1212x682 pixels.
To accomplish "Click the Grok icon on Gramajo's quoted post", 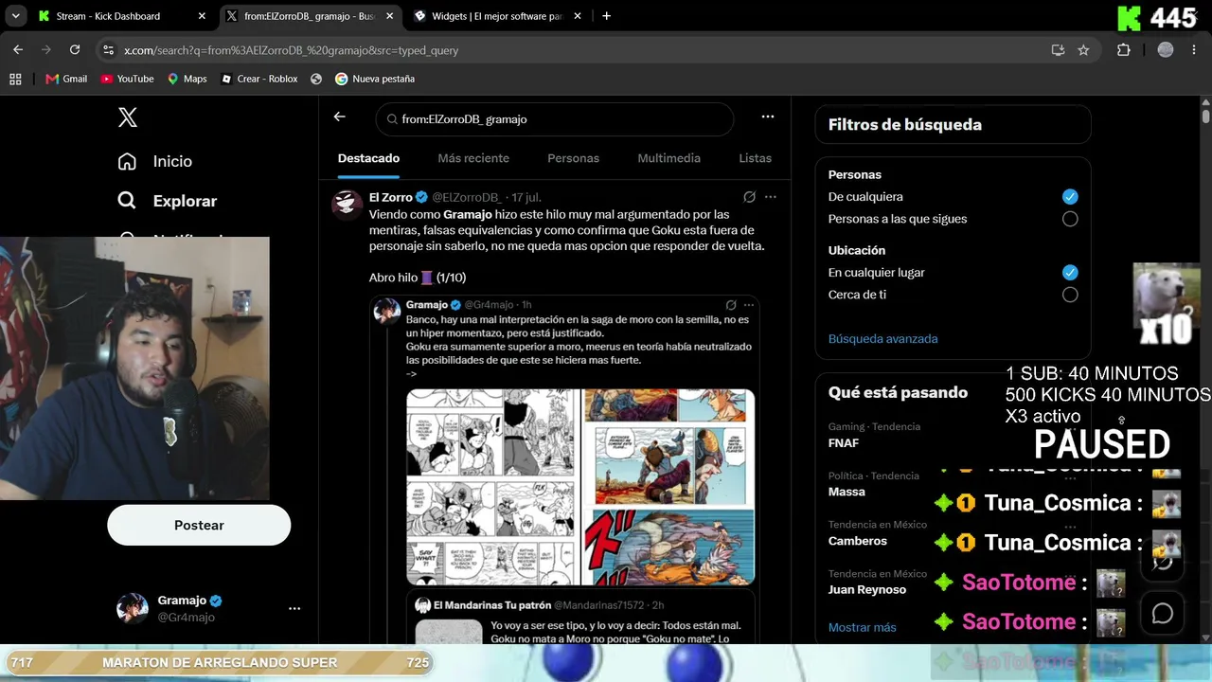I will (x=731, y=305).
